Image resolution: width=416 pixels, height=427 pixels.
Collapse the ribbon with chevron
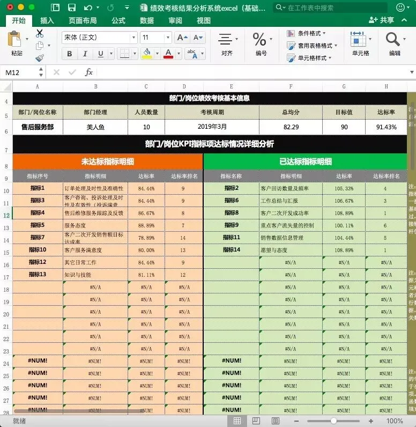tap(404, 20)
